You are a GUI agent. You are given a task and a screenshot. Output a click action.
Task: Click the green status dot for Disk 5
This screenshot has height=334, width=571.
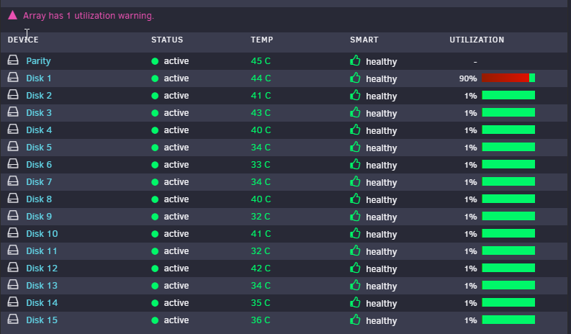(155, 148)
